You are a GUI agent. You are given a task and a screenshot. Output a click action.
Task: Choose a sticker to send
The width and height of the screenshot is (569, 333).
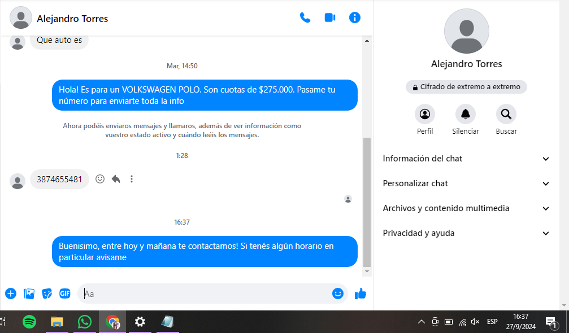47,293
